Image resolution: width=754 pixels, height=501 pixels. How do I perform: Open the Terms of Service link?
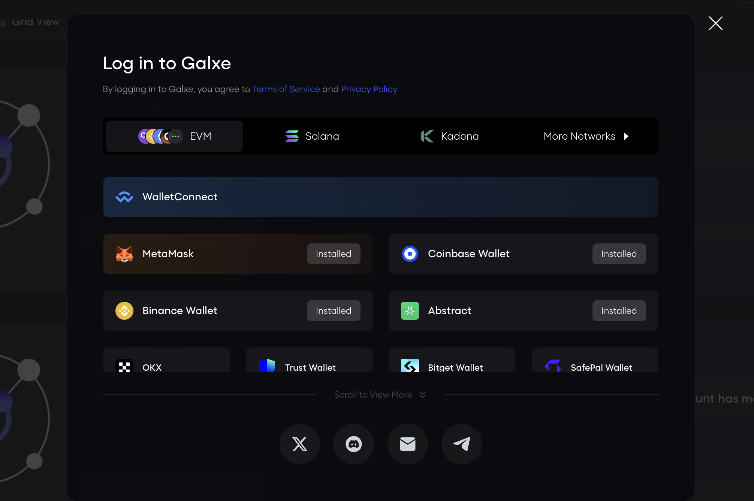click(286, 89)
